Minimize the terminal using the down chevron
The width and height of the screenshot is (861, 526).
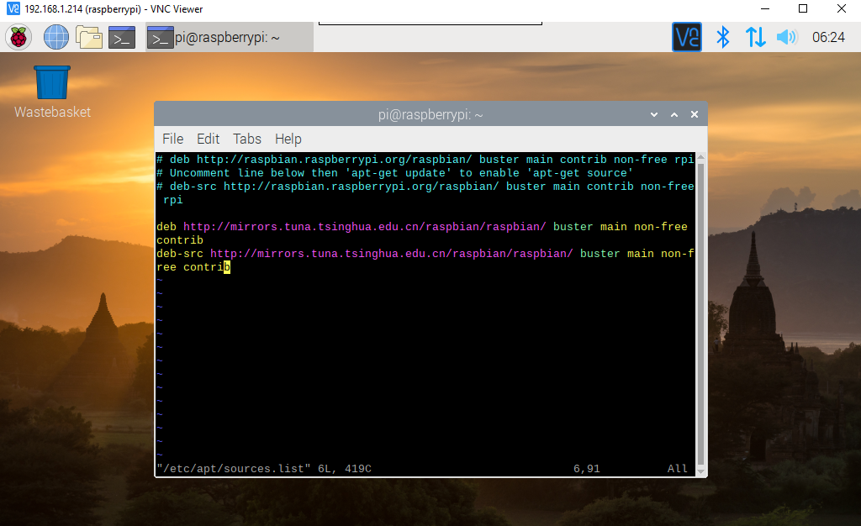tap(654, 114)
